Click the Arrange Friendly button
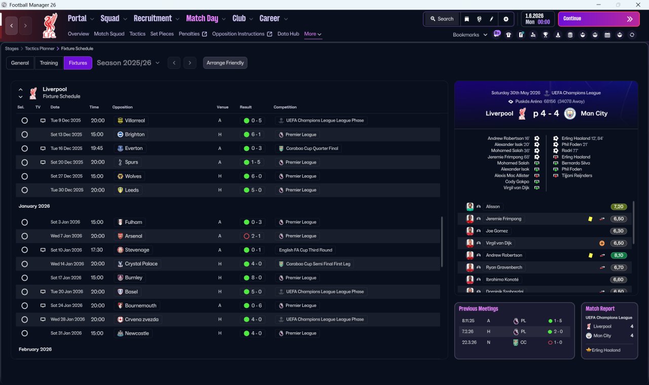 tap(225, 63)
